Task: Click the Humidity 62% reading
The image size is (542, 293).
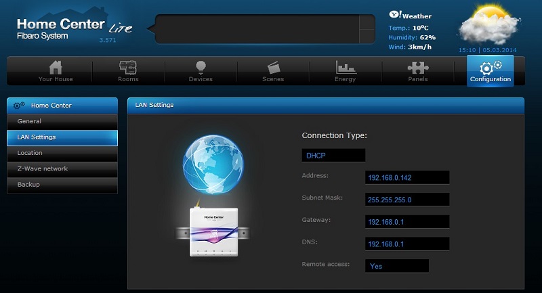Action: [x=412, y=37]
